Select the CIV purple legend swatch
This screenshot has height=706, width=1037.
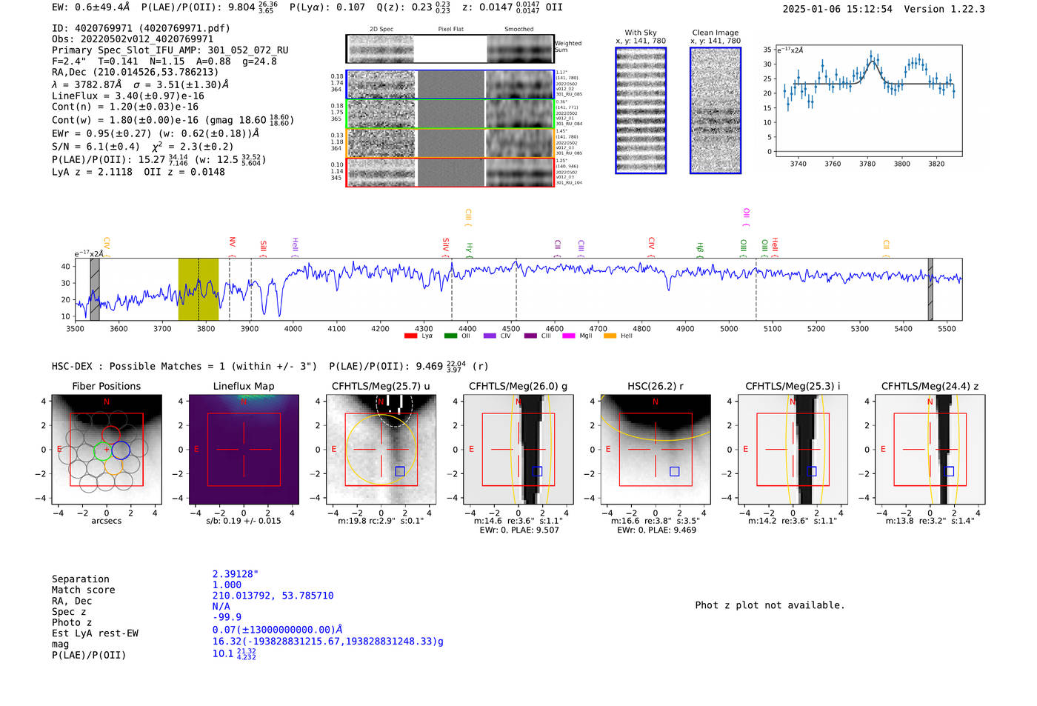click(490, 336)
